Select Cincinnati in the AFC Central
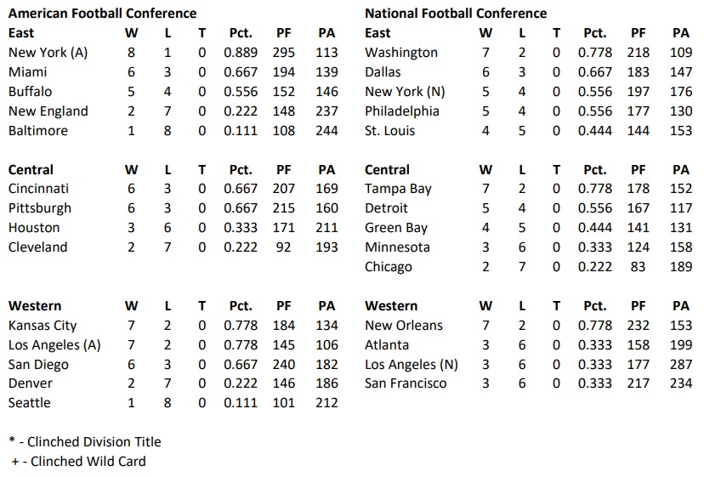 pyautogui.click(x=38, y=189)
